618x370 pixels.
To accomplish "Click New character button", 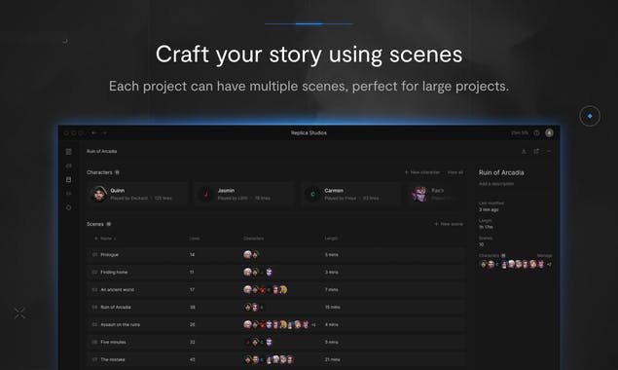I will [x=421, y=172].
